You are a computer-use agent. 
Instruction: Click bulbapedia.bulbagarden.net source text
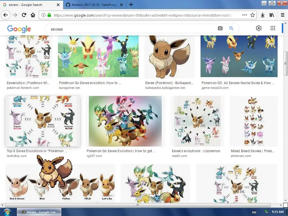coord(165,88)
